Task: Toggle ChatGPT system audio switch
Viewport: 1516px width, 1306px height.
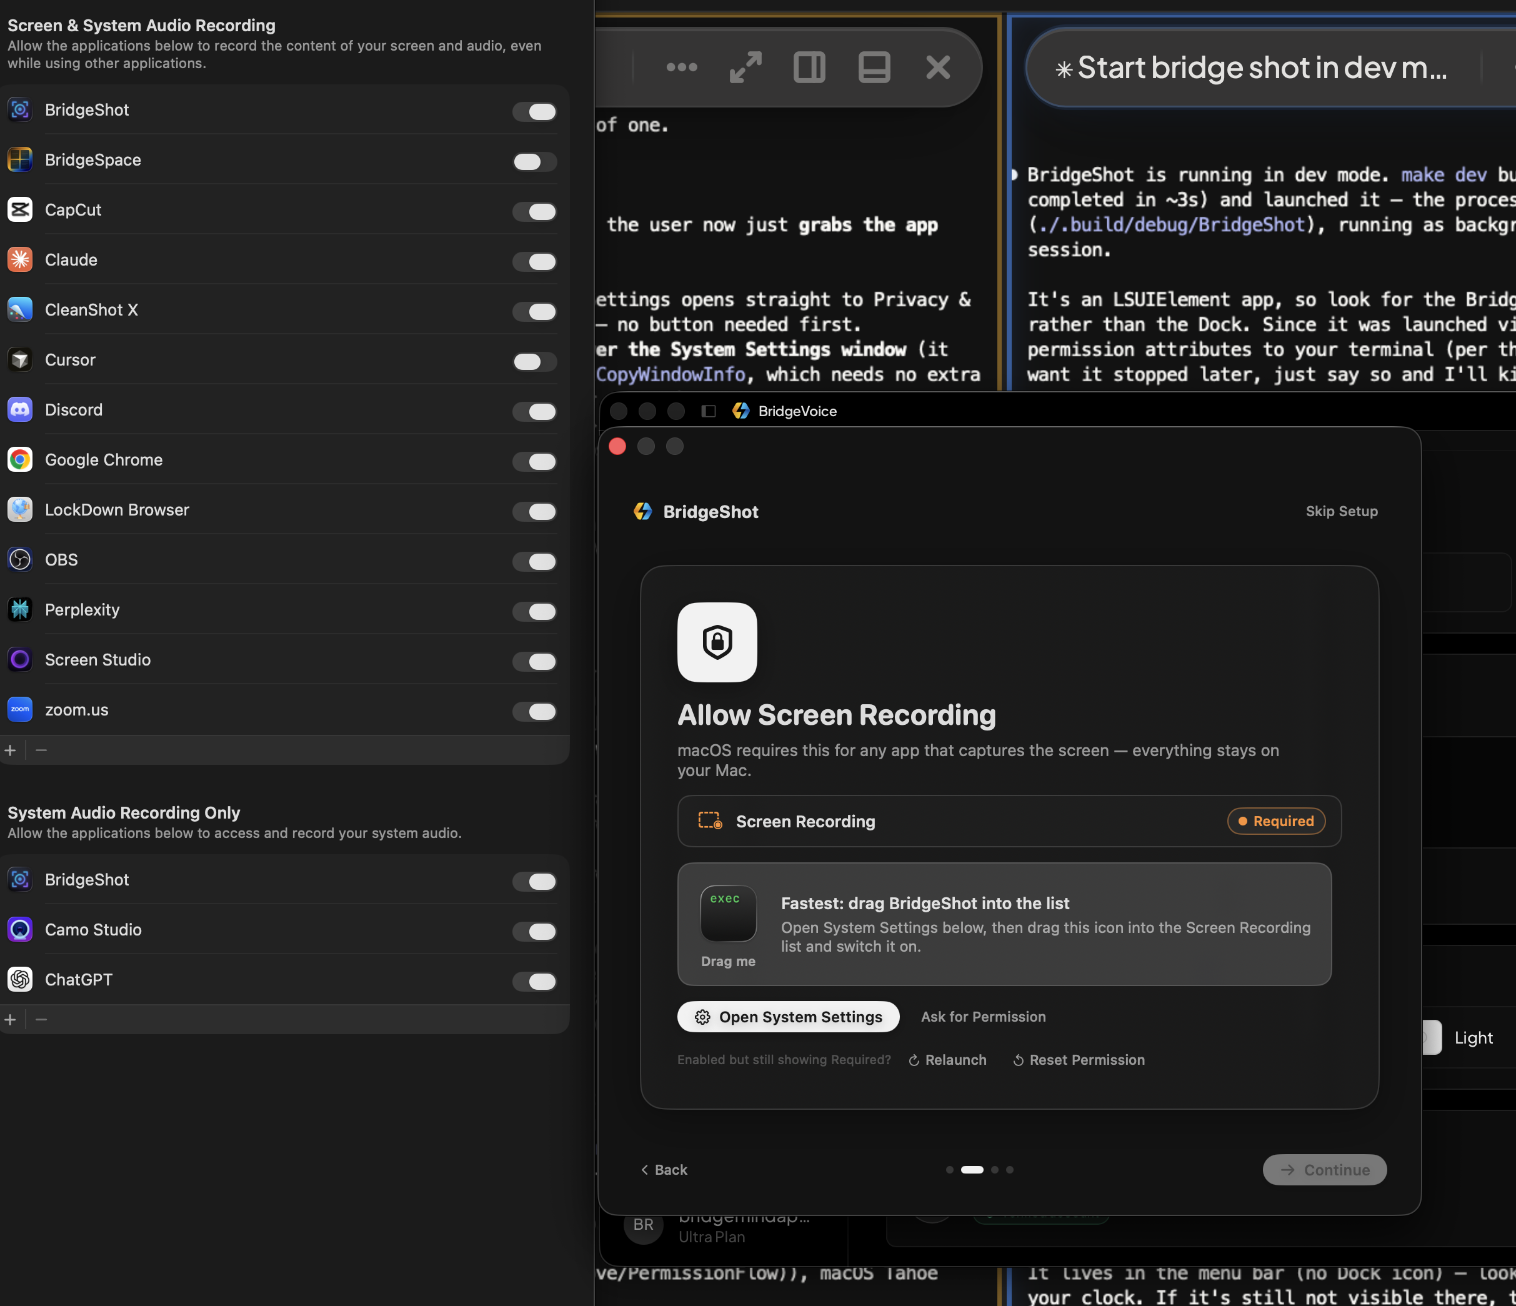Action: coord(535,981)
